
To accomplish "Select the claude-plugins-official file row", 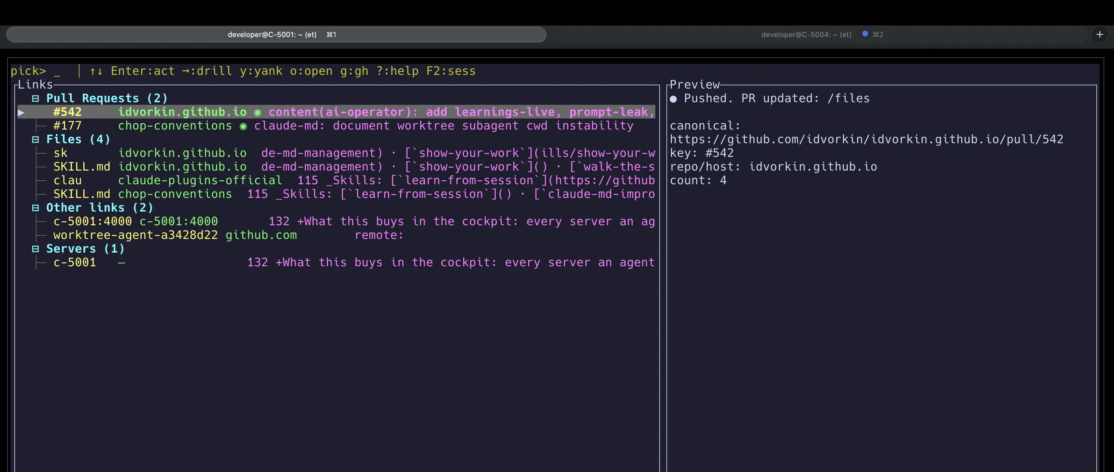I will pyautogui.click(x=200, y=181).
